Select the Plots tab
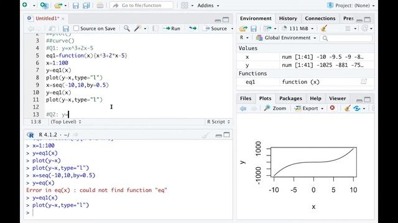This screenshot has height=223, width=398. pyautogui.click(x=265, y=98)
